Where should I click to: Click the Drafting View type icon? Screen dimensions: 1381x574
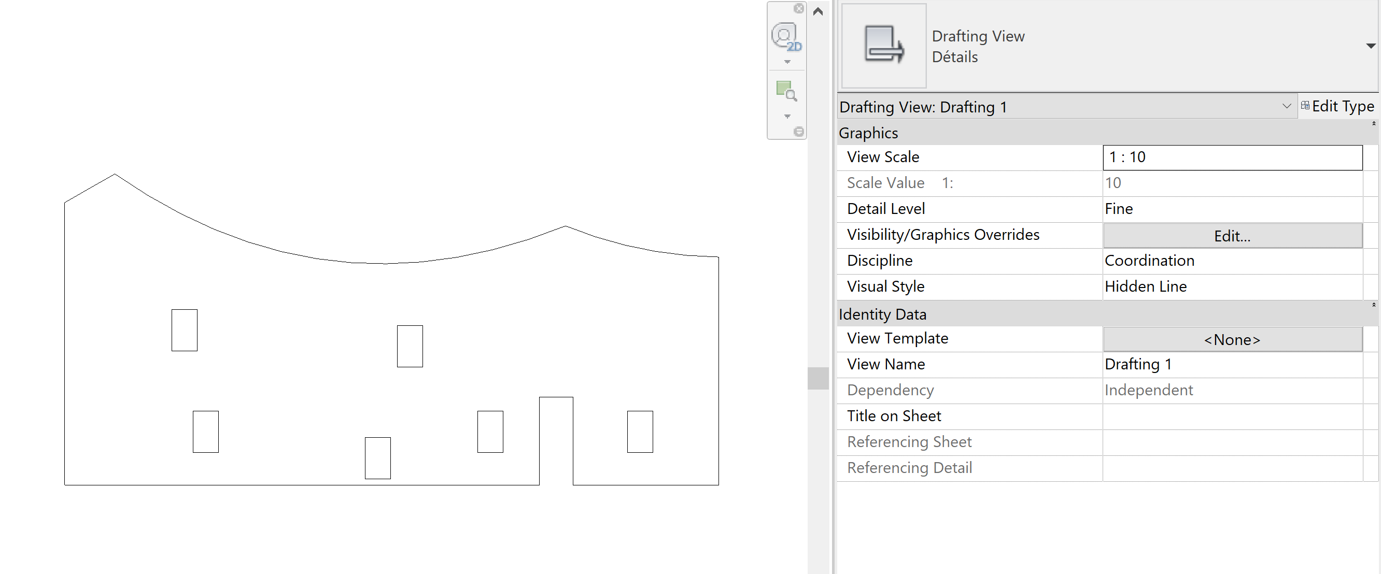(x=883, y=46)
